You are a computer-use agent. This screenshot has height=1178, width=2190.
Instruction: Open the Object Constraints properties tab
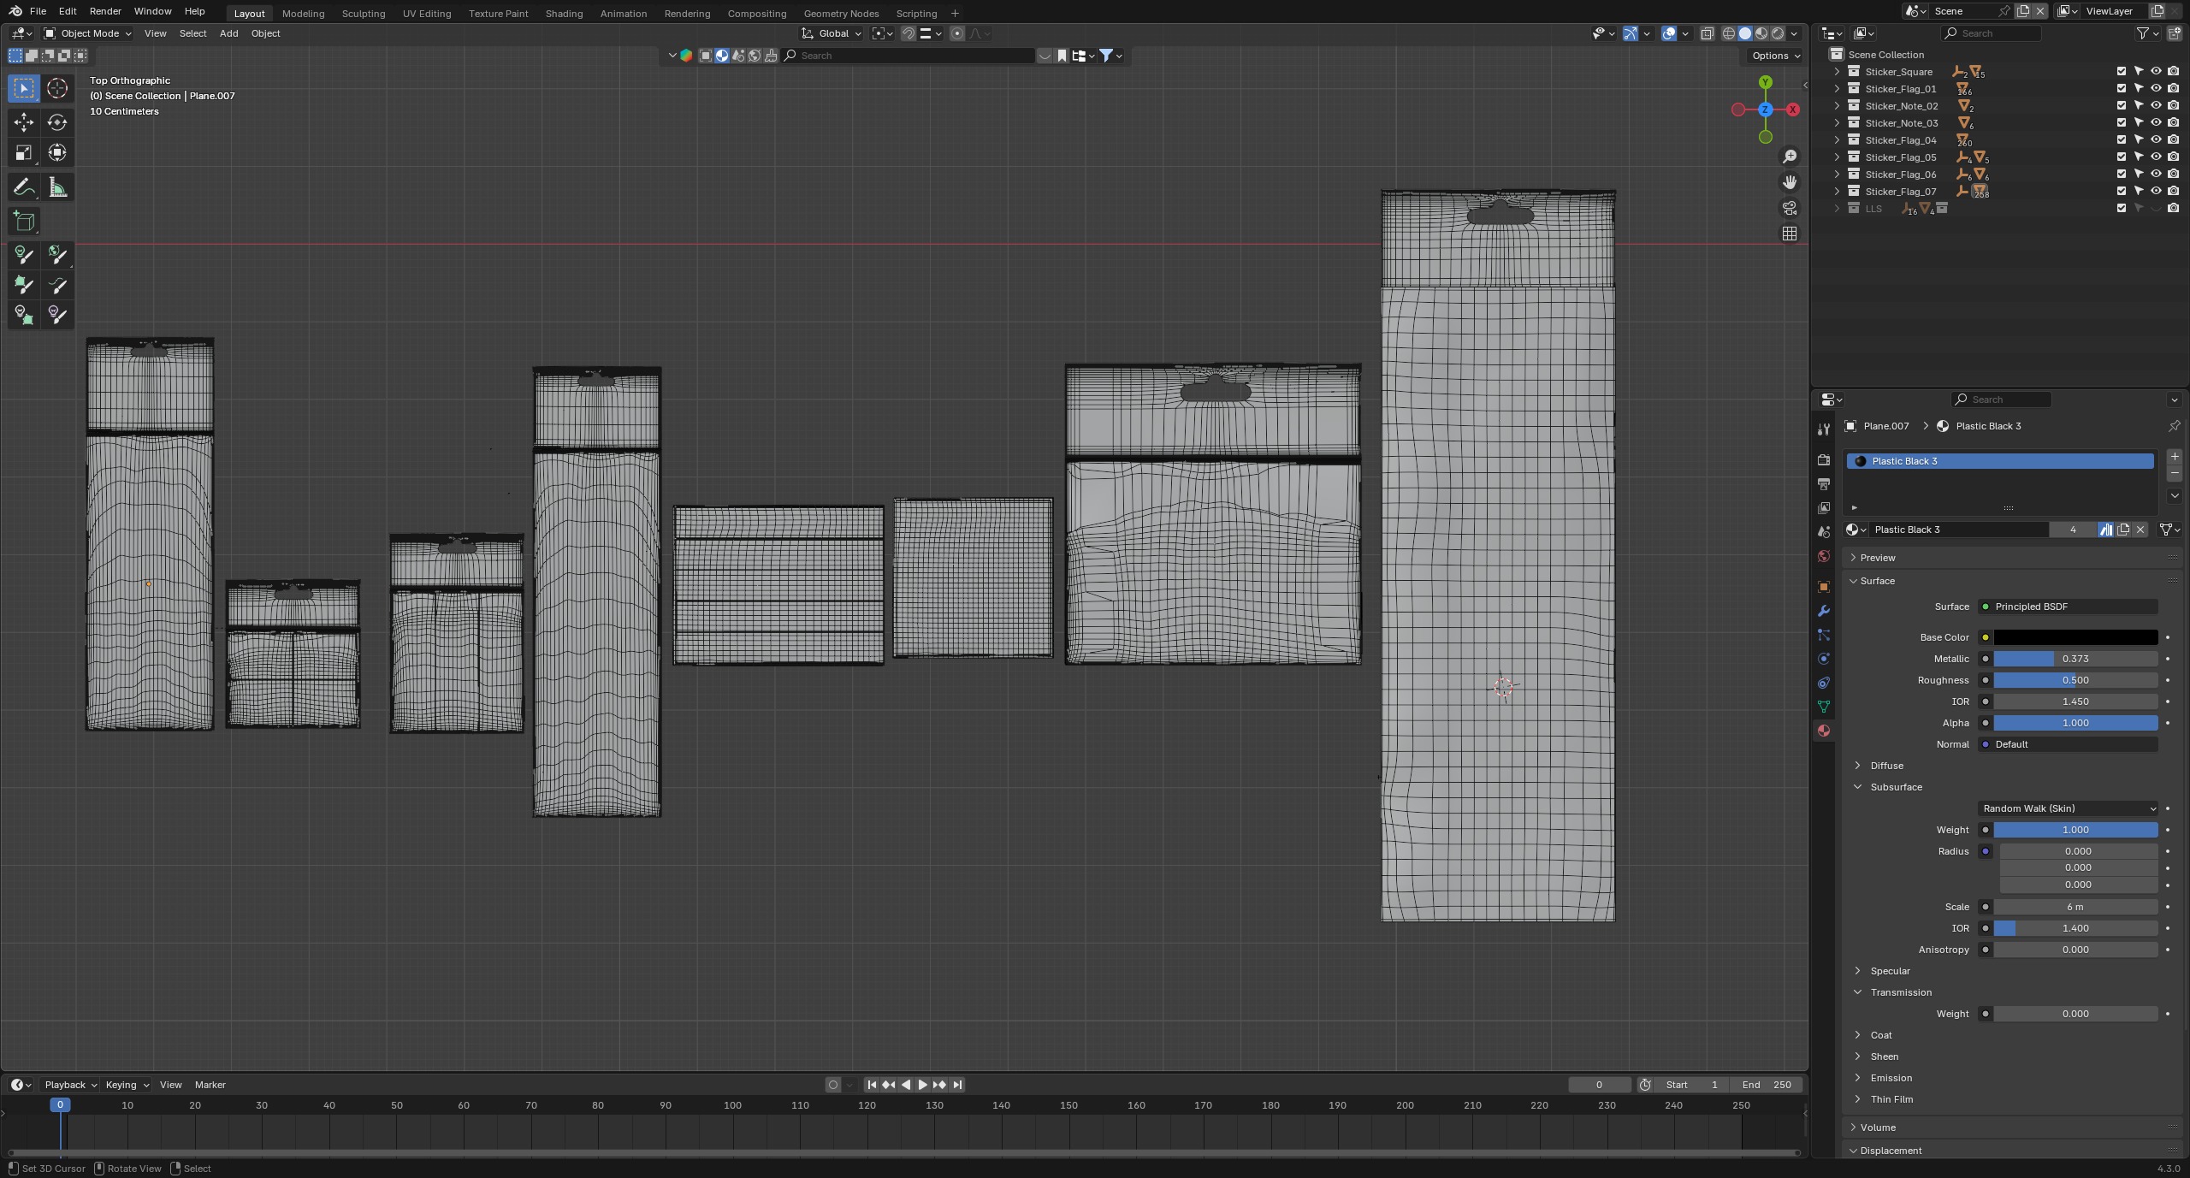[1824, 683]
